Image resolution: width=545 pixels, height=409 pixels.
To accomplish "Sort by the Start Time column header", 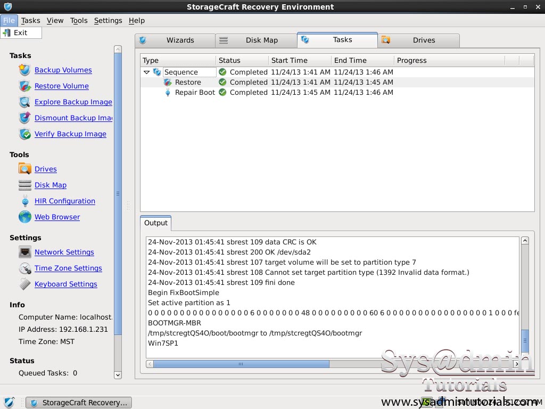I will click(300, 61).
